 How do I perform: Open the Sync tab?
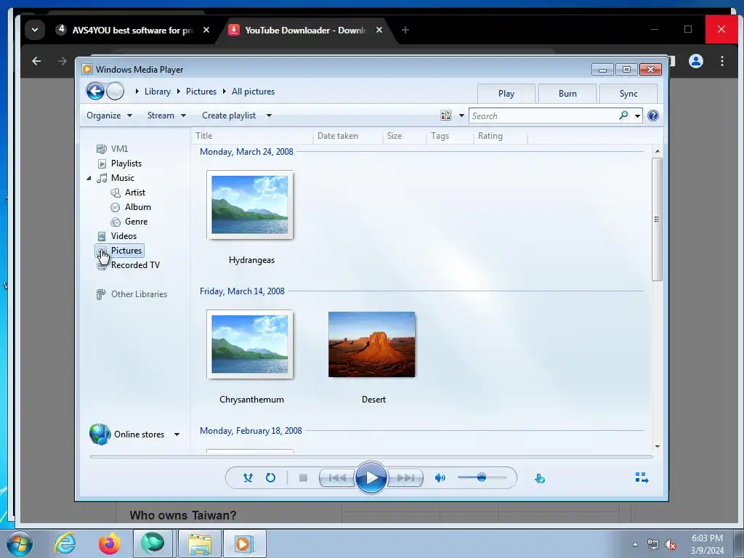pos(628,94)
